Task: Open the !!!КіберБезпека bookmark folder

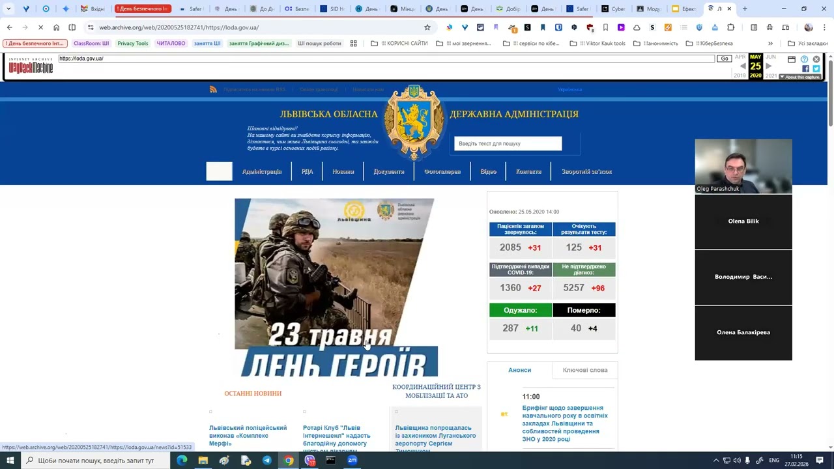Action: click(710, 44)
